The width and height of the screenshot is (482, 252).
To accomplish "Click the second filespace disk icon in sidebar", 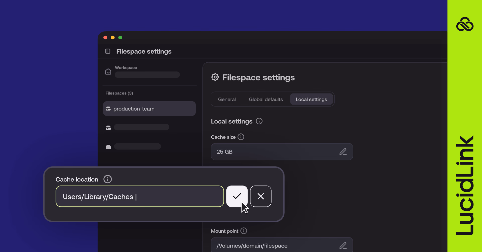I will point(108,127).
